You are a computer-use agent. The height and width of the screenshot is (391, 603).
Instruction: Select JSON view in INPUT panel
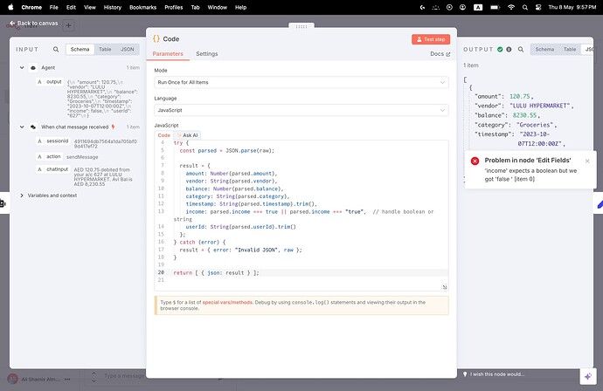click(x=128, y=49)
